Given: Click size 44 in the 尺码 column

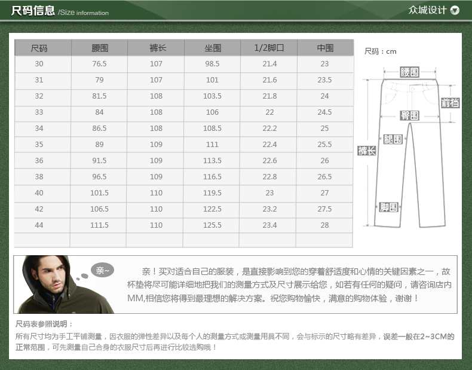Looking at the screenshot, I should coord(39,225).
